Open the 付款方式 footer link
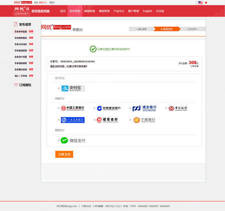This screenshot has width=225, height=211. [86, 206]
